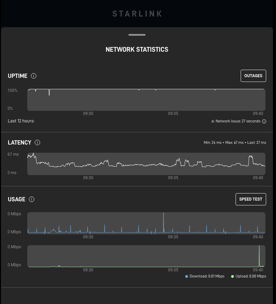
Task: Click the NETWORK STATISTICS heading
Action: [137, 49]
